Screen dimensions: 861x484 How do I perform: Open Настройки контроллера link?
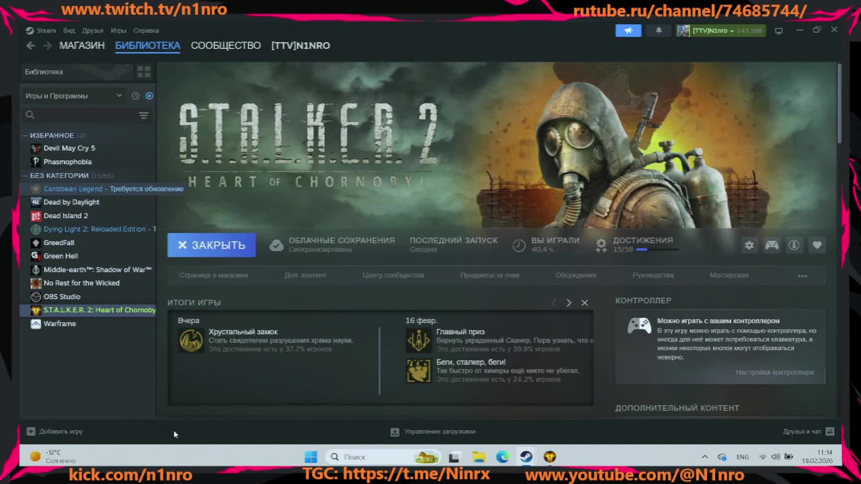(x=774, y=372)
